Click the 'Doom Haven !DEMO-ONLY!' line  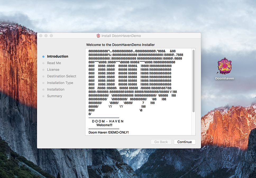coord(109,132)
